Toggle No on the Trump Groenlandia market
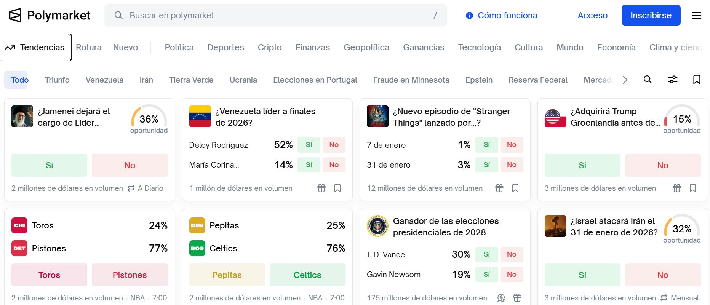 663,165
